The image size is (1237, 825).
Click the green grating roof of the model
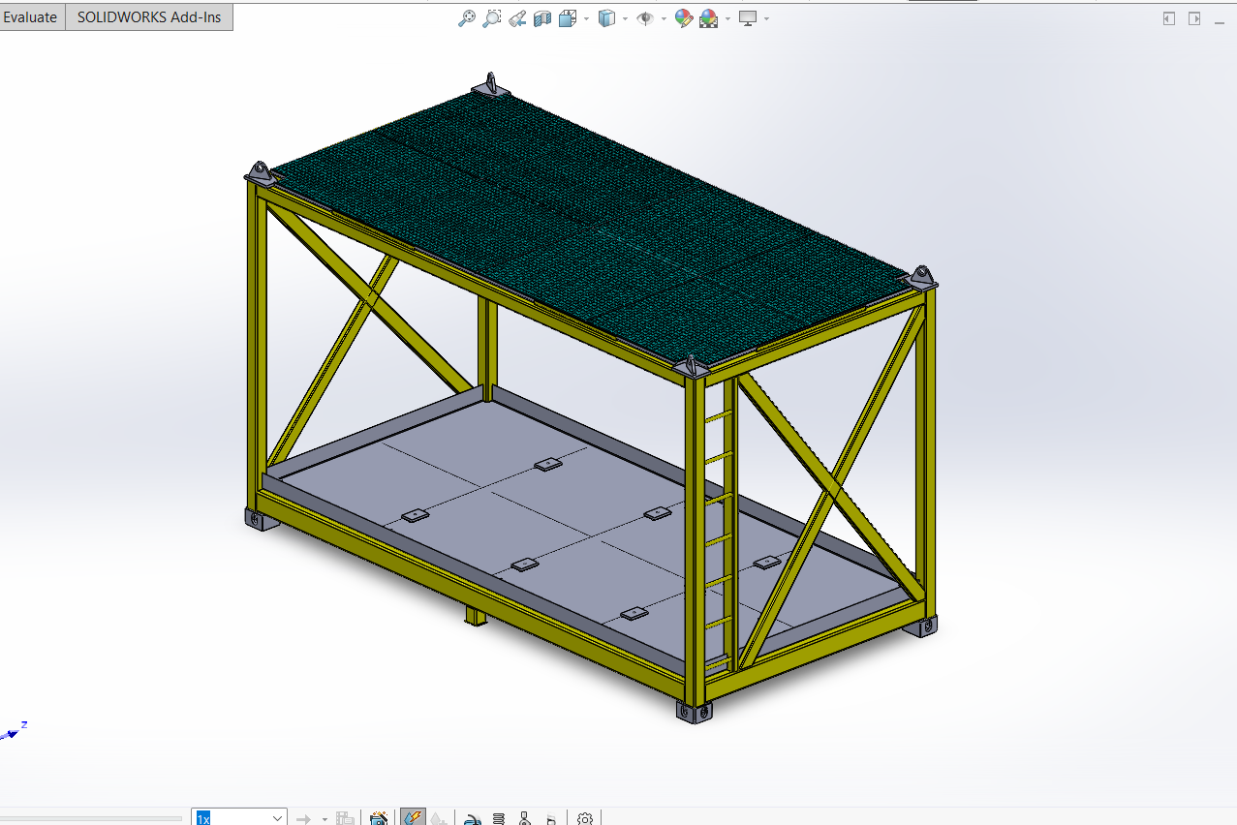pos(581,213)
